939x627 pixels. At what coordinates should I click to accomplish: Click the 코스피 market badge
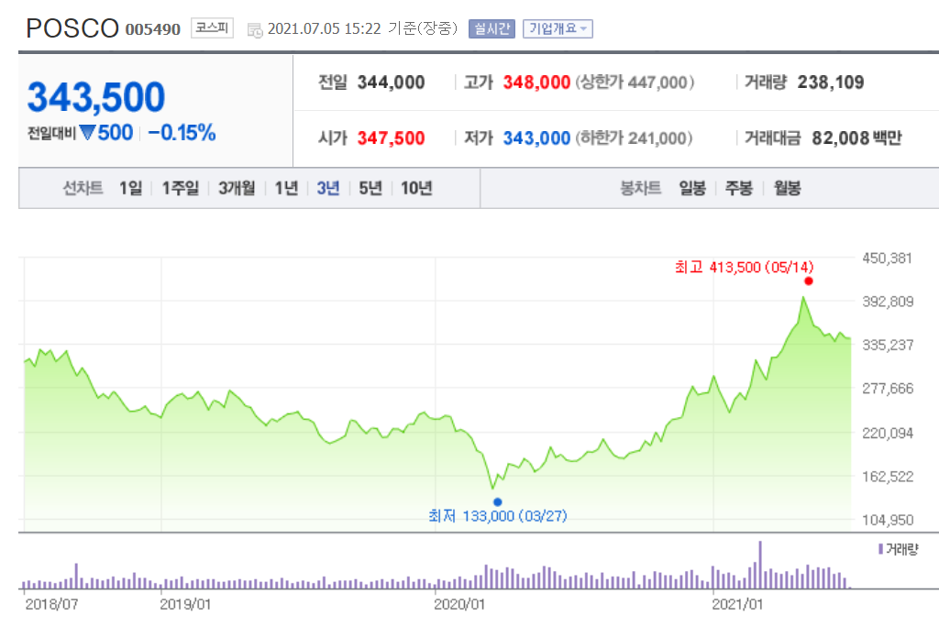tap(212, 28)
